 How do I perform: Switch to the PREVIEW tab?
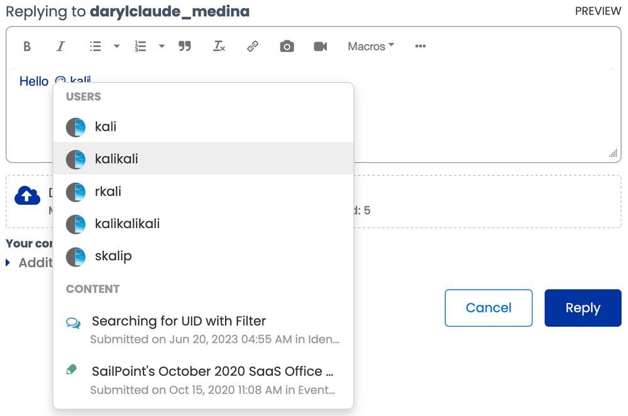tap(598, 11)
